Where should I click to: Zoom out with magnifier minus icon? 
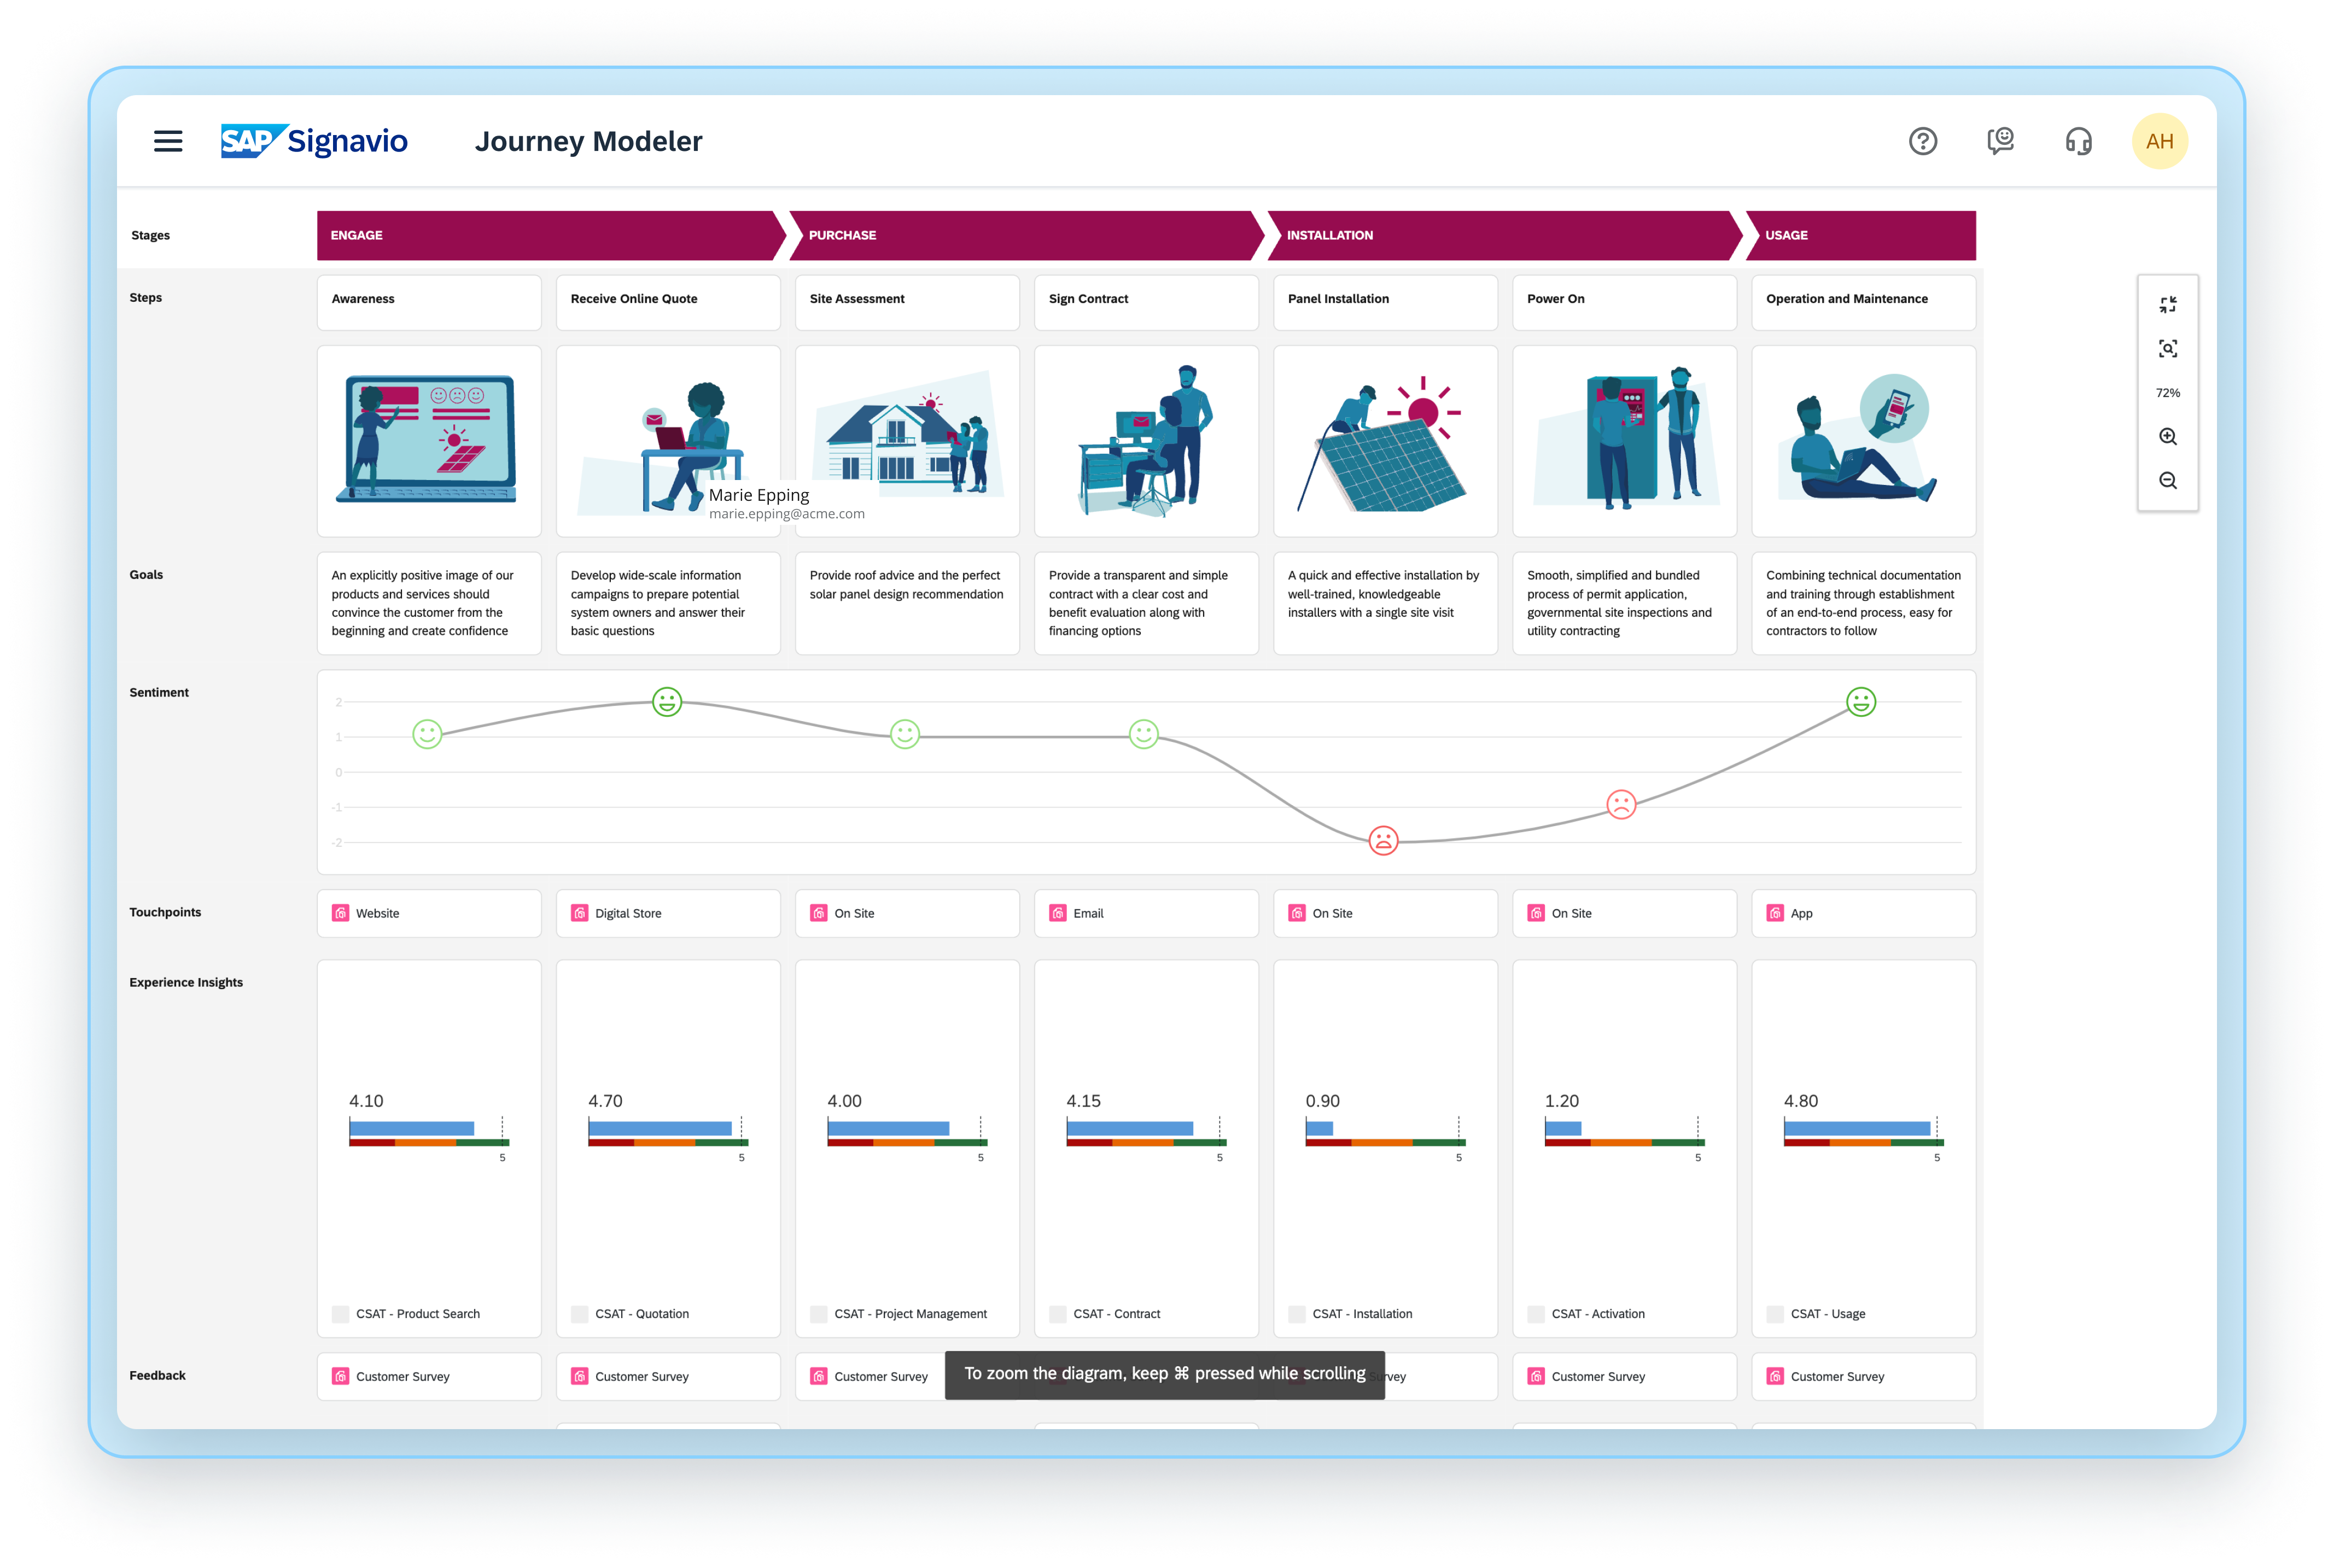(x=2167, y=481)
